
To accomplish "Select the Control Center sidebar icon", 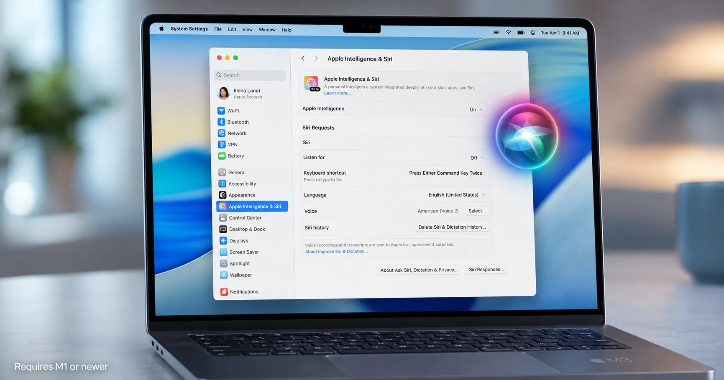I will [x=223, y=218].
